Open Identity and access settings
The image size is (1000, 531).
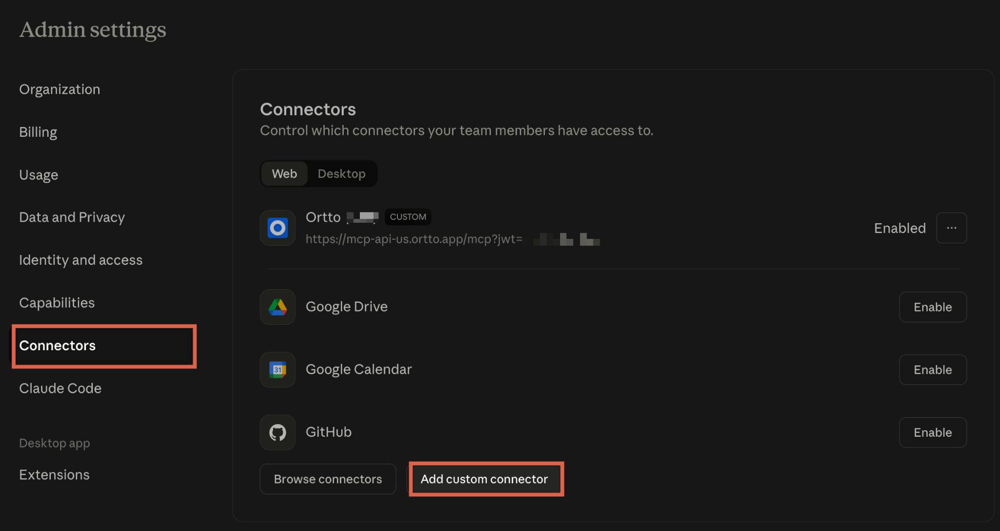coord(81,260)
